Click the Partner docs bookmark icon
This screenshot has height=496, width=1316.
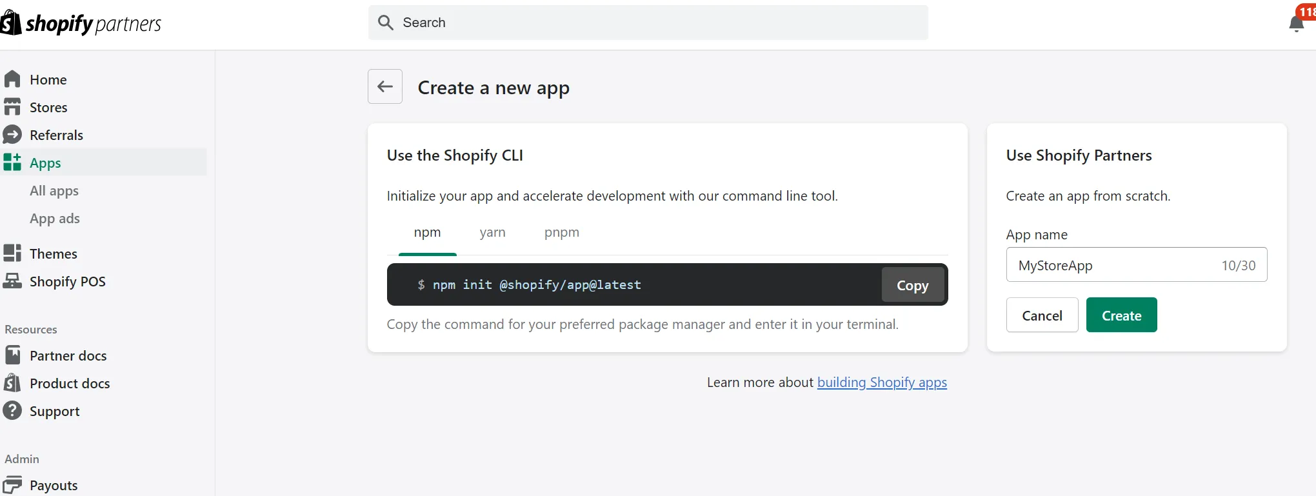click(x=12, y=355)
